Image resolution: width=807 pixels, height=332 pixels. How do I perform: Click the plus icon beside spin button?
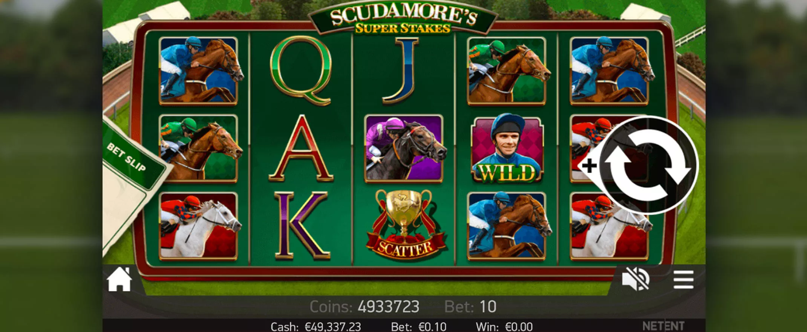click(x=589, y=166)
